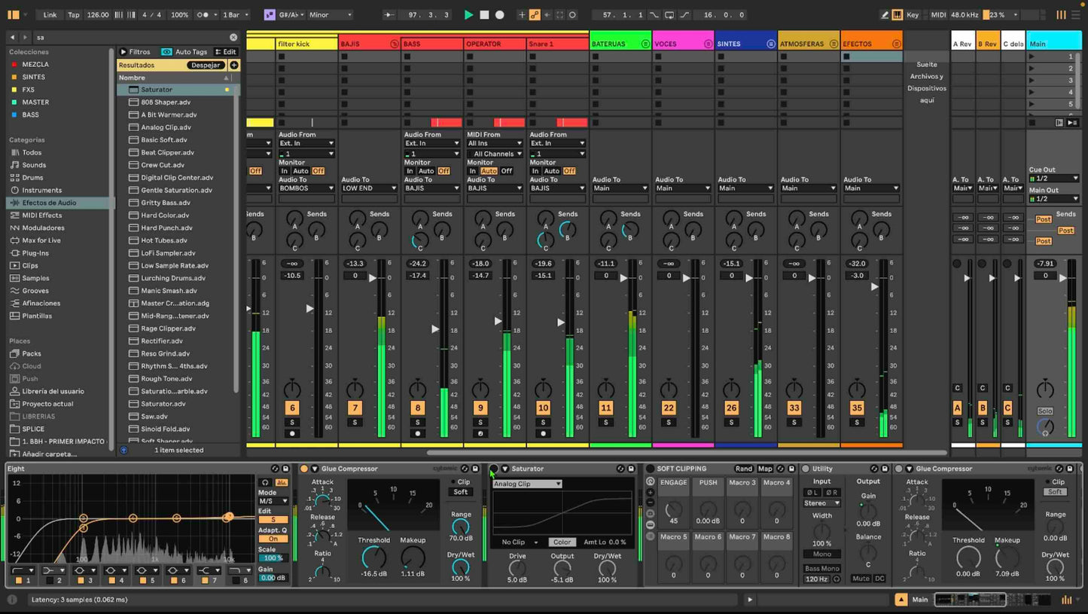Turn off the first Glue Compressor device
The width and height of the screenshot is (1088, 614).
click(x=304, y=469)
